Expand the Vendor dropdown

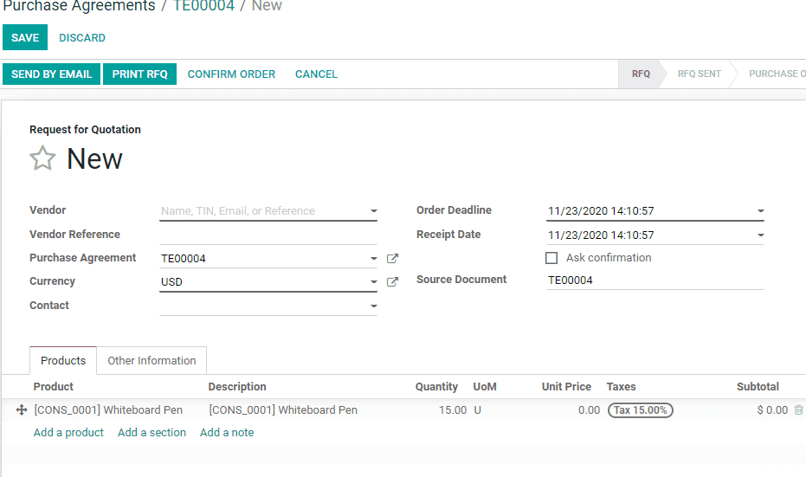[374, 210]
